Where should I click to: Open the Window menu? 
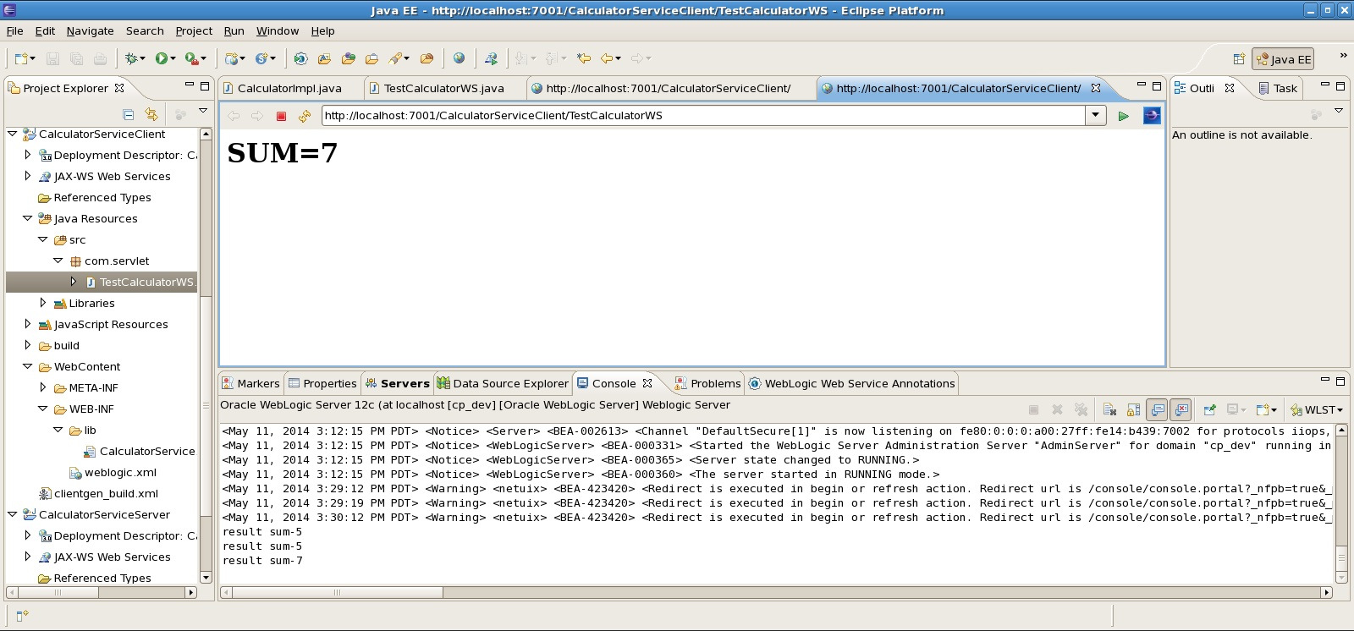click(x=278, y=30)
